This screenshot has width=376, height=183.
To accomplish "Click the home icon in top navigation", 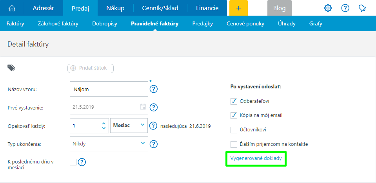I will (x=12, y=8).
